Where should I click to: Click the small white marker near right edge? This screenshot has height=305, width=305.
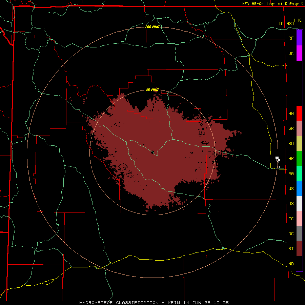278,160
